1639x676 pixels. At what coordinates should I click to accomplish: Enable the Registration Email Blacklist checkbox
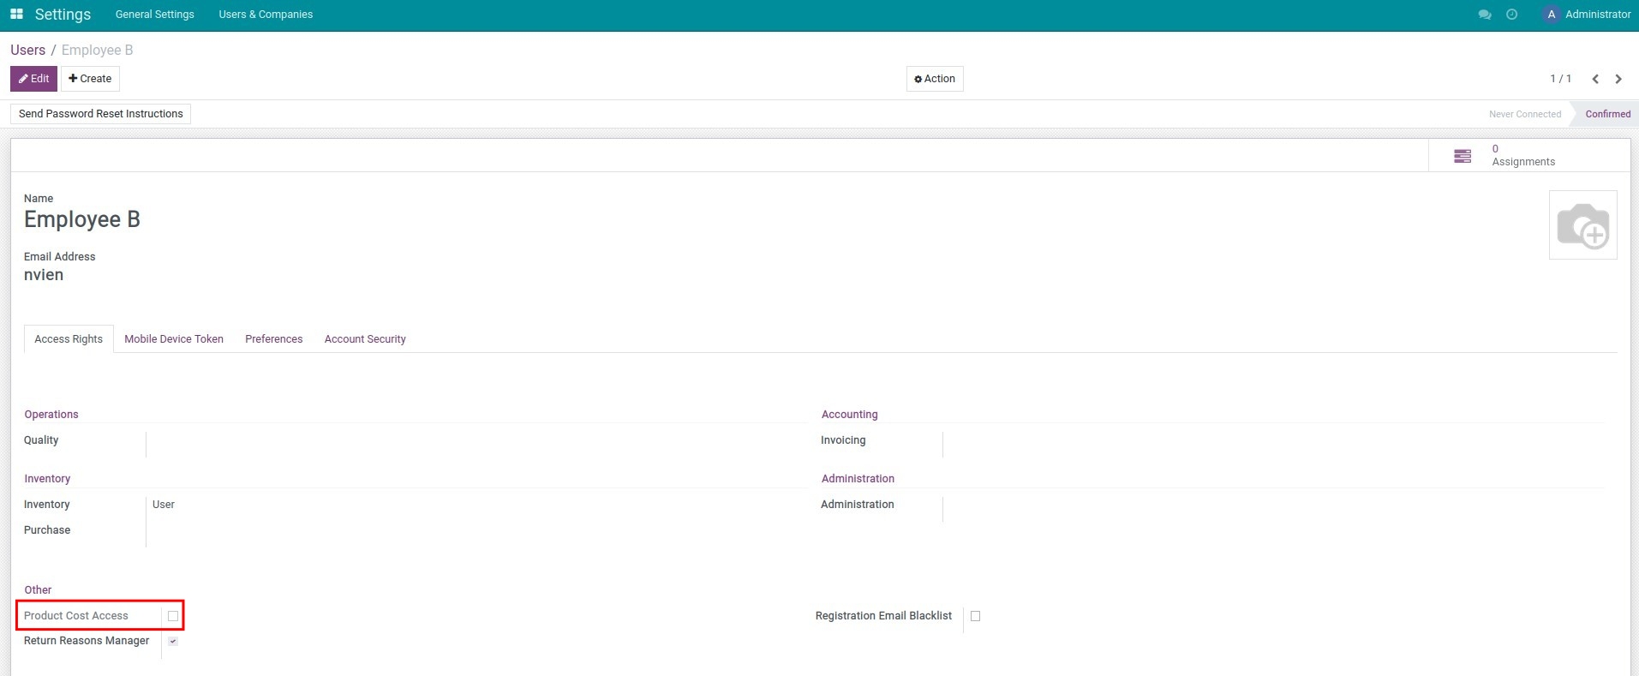975,616
